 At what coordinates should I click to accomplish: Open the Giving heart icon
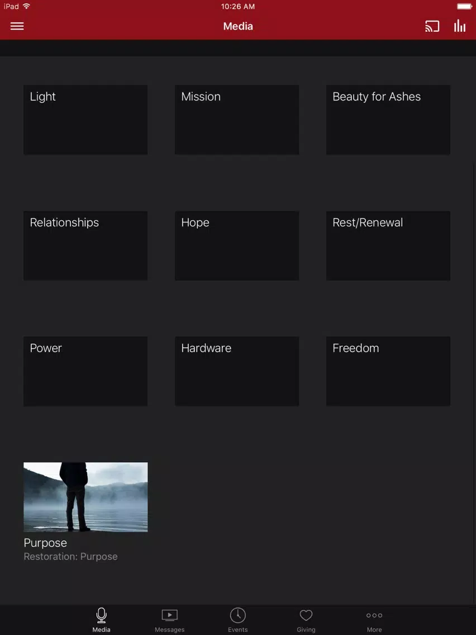(x=306, y=615)
